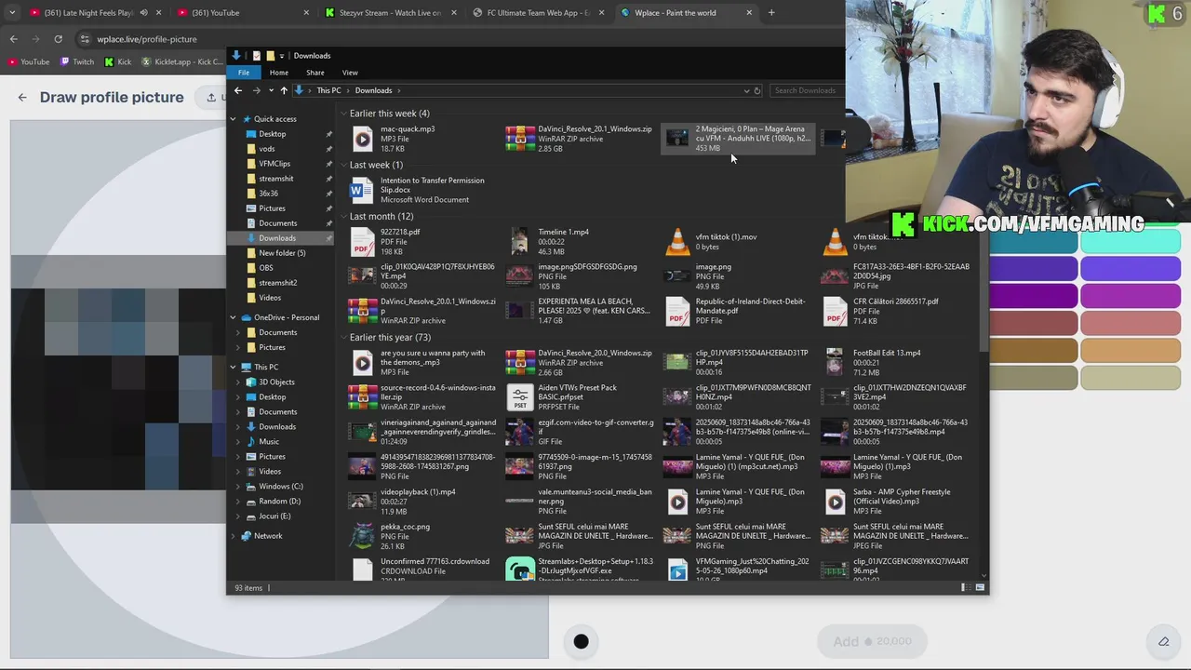1191x670 pixels.
Task: Collapse the This PC tree node
Action: click(234, 367)
